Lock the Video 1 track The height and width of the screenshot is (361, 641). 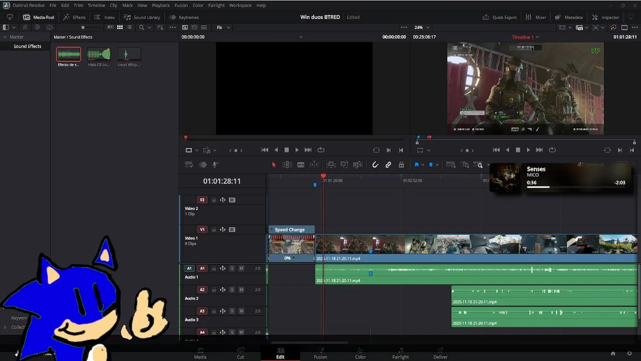[214, 230]
